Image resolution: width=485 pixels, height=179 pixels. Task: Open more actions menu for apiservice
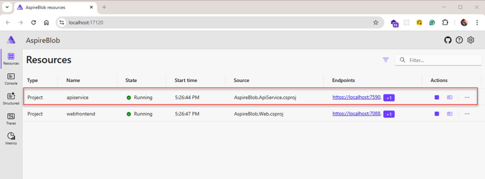[467, 97]
